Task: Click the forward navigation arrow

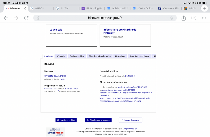Action: coord(16,18)
